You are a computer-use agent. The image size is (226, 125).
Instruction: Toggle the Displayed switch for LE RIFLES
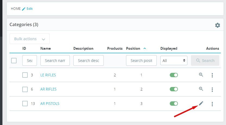click(x=174, y=75)
